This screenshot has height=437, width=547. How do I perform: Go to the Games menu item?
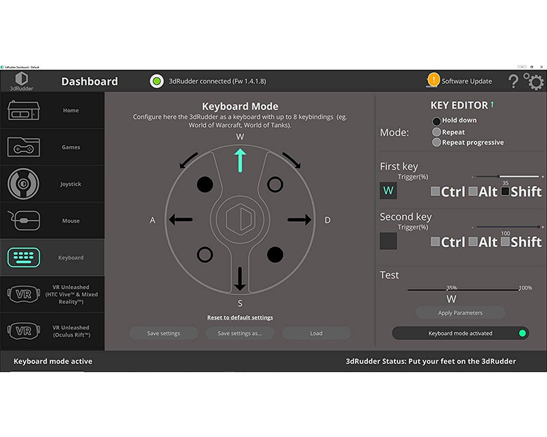(x=53, y=147)
